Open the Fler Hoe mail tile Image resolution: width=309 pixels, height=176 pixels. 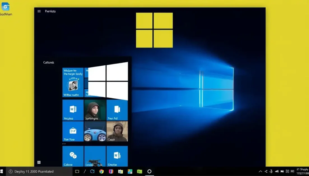[73, 131]
